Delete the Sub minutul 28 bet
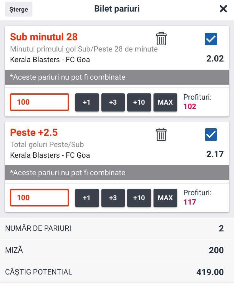The height and width of the screenshot is (287, 234). point(161,39)
